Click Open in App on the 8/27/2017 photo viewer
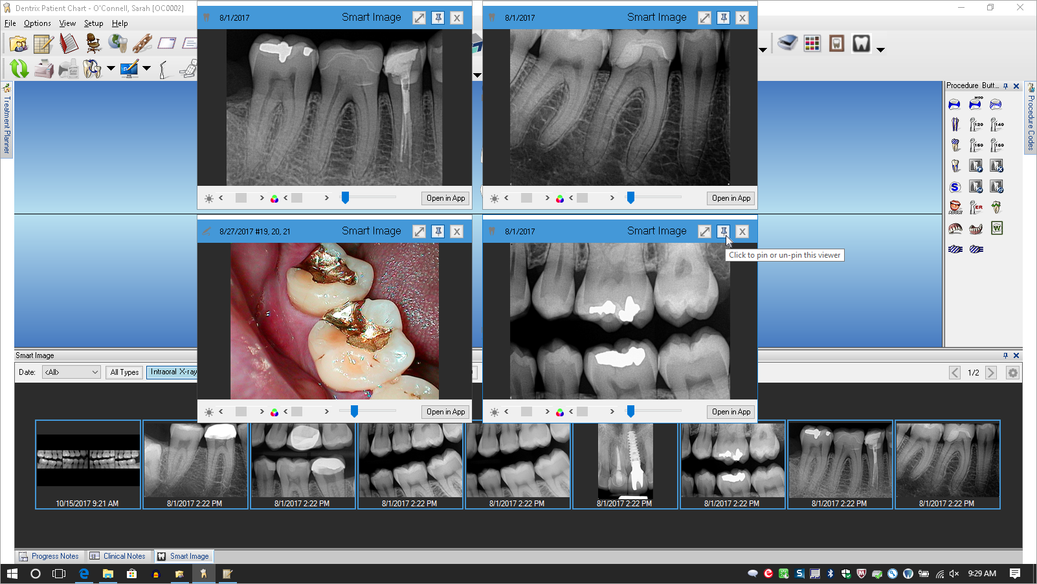 click(445, 411)
